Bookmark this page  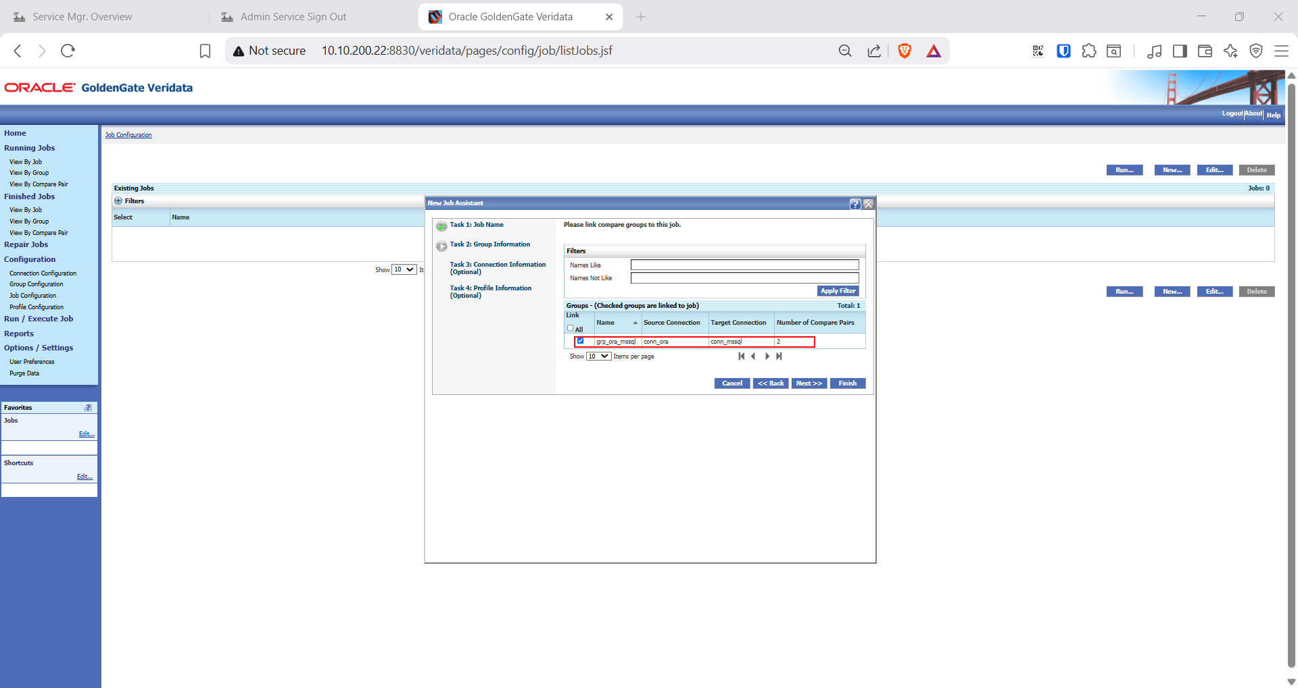click(206, 51)
